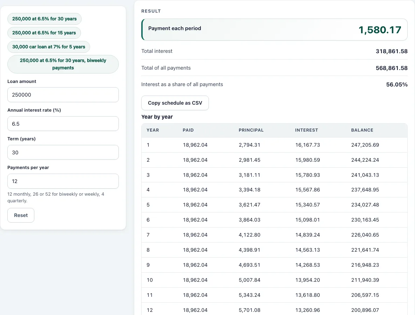Click year 8 balance 221,641.74
This screenshot has width=415, height=315.
point(365,250)
